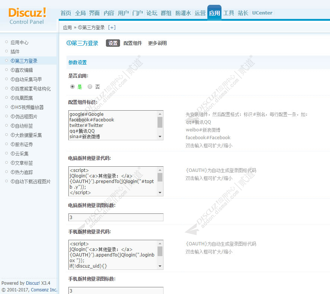The height and width of the screenshot is (294, 330).
Task: Open ①H5视频播放器 in the sidebar
Action: point(27,107)
